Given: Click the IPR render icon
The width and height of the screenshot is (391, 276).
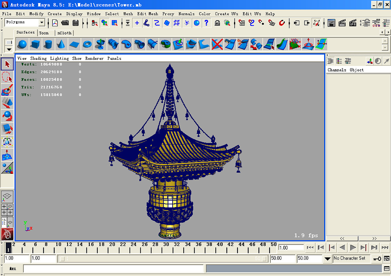Looking at the screenshot, I should click(353, 23).
